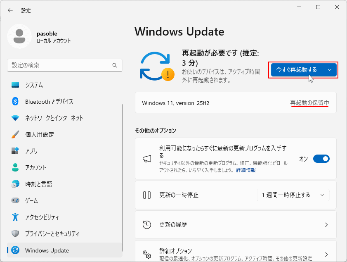The image size is (347, 262).
Task: Click the Bluetooth icon in sidebar
Action: (x=15, y=102)
